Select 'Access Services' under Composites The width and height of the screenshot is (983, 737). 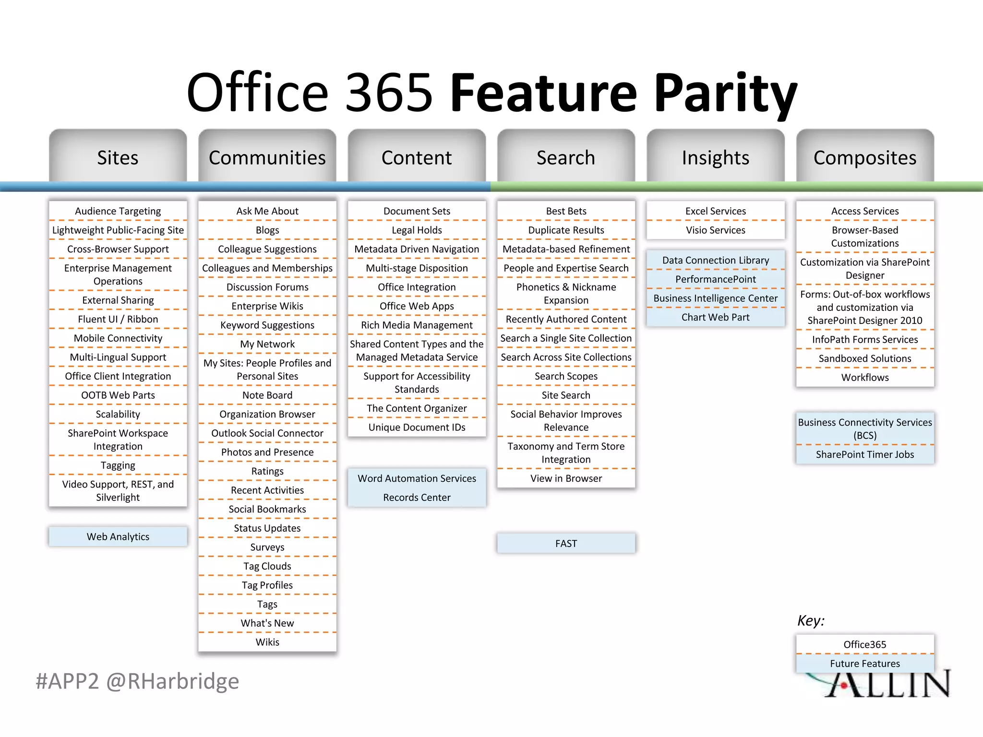[x=865, y=211]
